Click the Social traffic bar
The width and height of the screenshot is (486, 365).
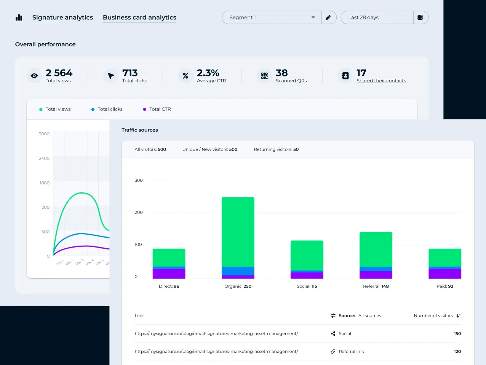[307, 259]
